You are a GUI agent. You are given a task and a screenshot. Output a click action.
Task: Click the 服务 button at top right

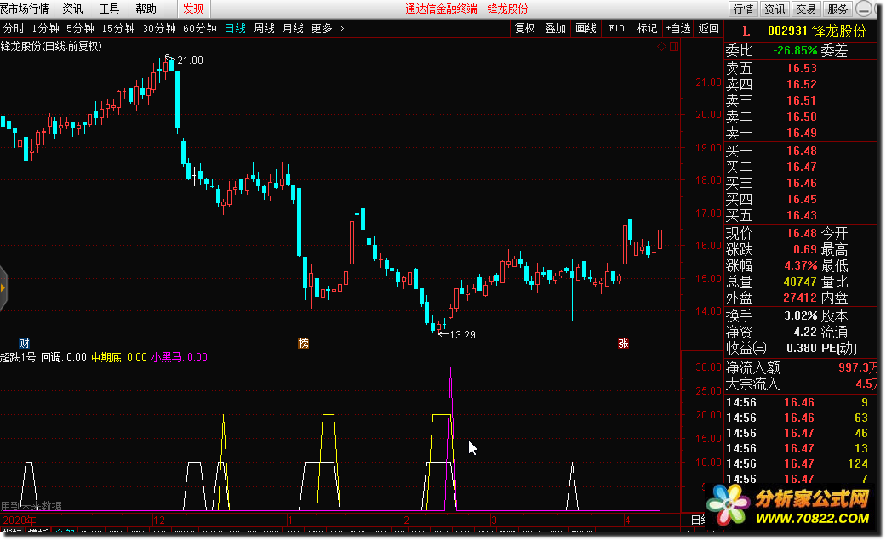[837, 9]
